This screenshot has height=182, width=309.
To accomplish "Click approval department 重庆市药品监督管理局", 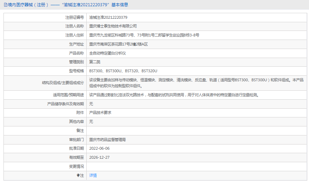I will (108, 140).
